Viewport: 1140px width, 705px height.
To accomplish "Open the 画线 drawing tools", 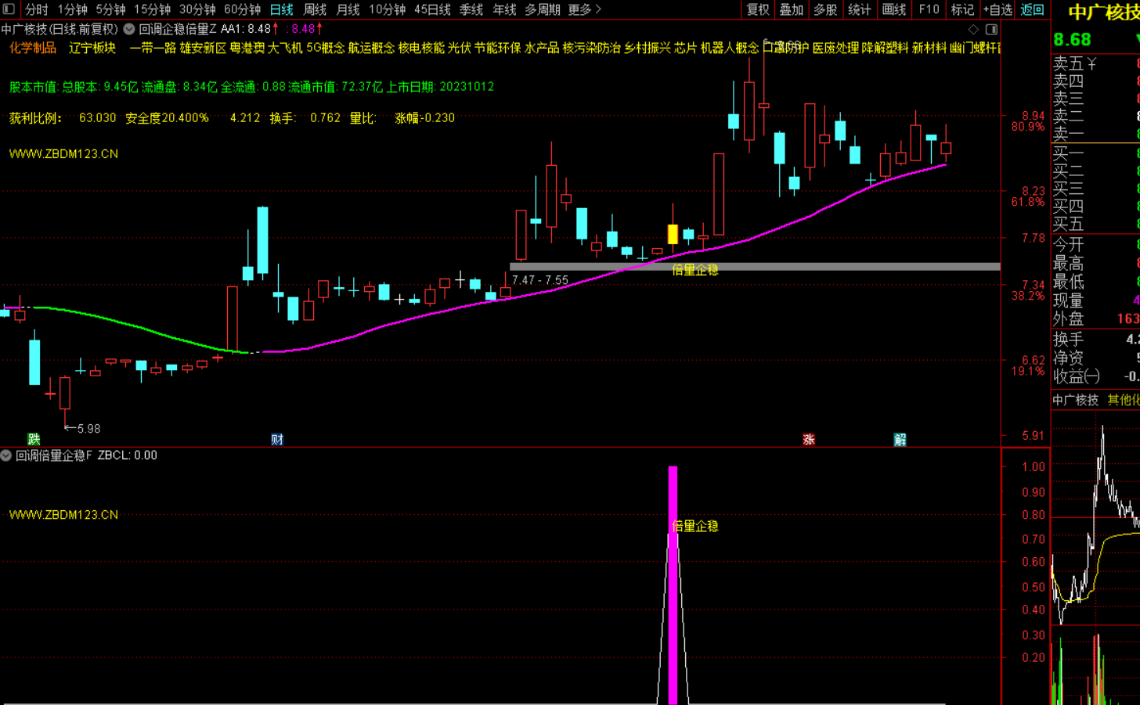I will click(893, 9).
